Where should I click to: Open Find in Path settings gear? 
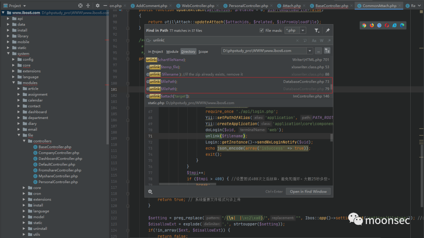pos(150,191)
